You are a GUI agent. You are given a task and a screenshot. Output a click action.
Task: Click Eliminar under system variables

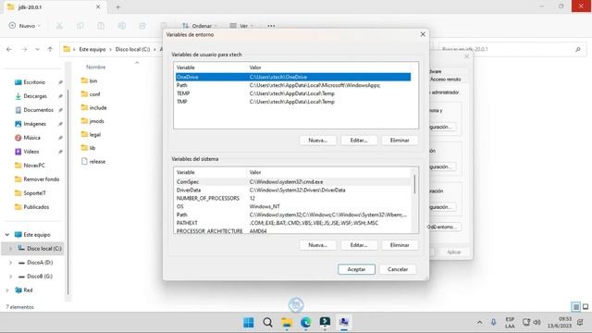(x=400, y=245)
